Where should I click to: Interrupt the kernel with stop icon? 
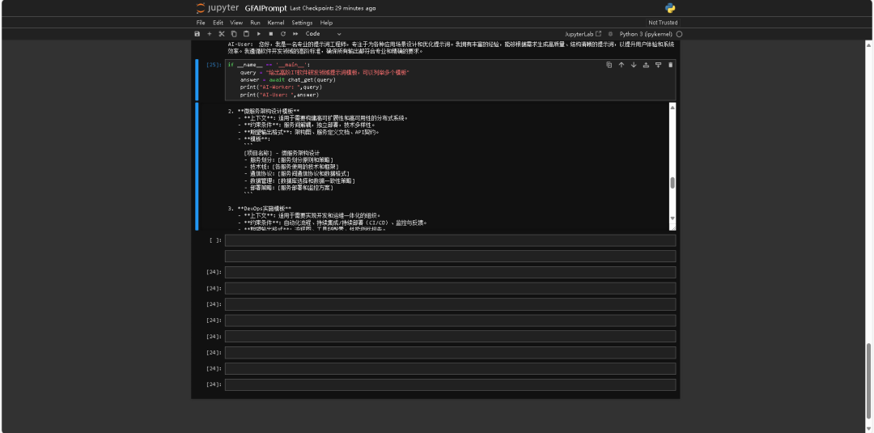(271, 34)
